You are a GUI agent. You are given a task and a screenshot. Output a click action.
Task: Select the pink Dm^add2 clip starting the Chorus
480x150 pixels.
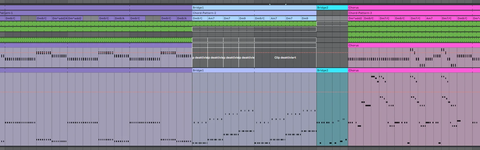tap(356, 18)
